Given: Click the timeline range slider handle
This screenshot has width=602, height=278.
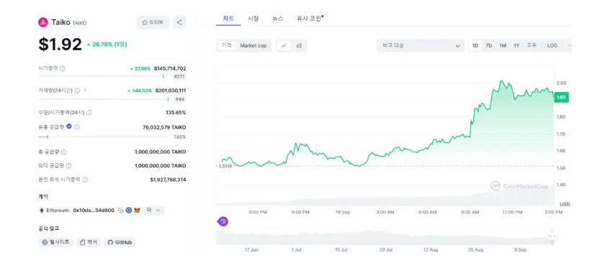Looking at the screenshot, I should pyautogui.click(x=552, y=236).
